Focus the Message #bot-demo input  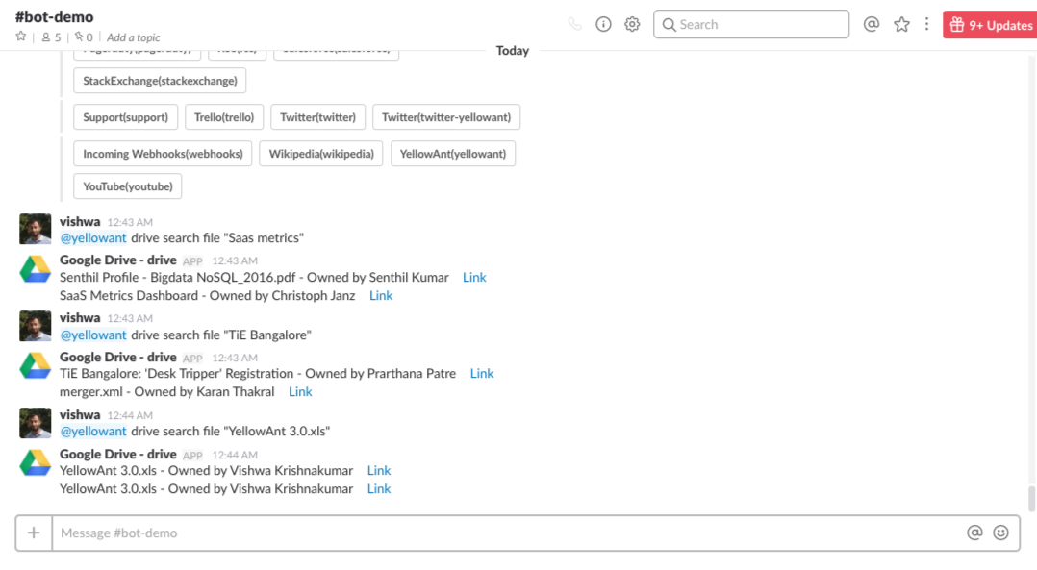[506, 533]
